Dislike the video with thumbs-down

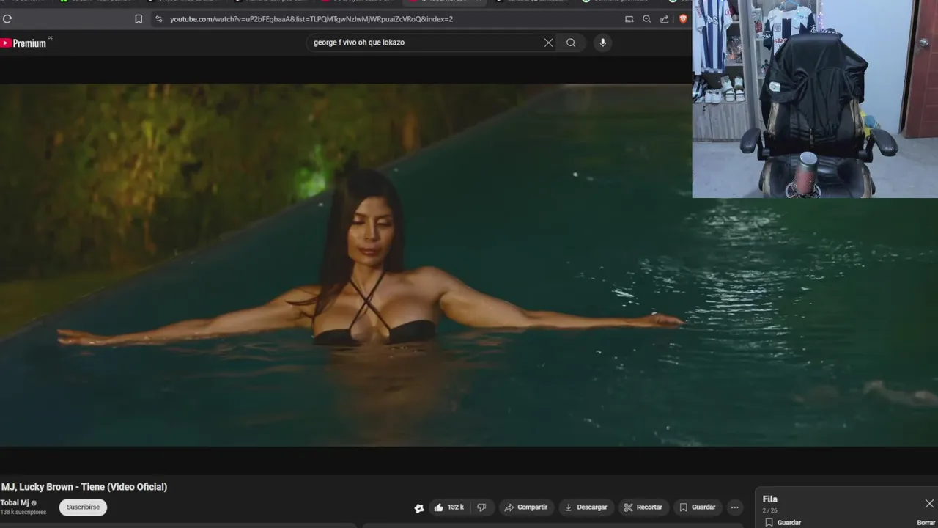pos(481,507)
